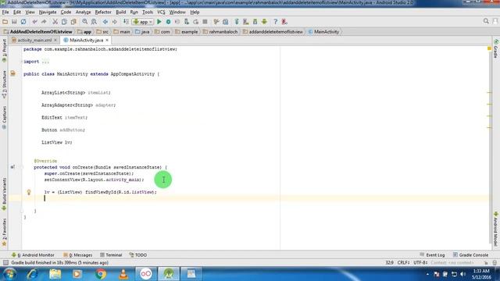Click the Find magnifier icon
500x281 pixels.
85,22
